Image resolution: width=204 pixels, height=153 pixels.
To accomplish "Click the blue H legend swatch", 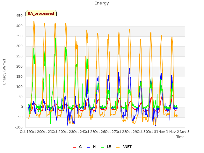I will 88,147.
